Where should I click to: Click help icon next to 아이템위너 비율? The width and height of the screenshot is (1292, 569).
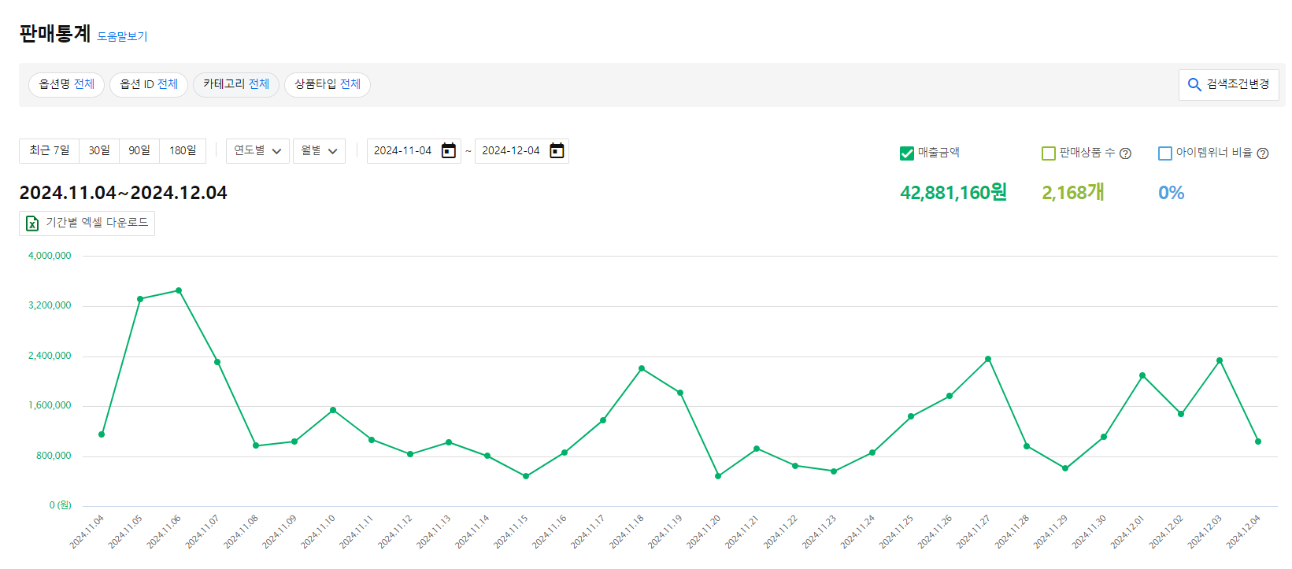[1263, 153]
